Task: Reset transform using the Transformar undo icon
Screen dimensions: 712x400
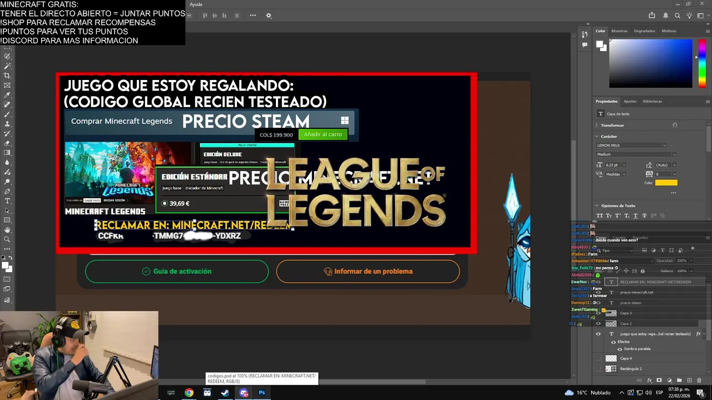Action: point(675,125)
